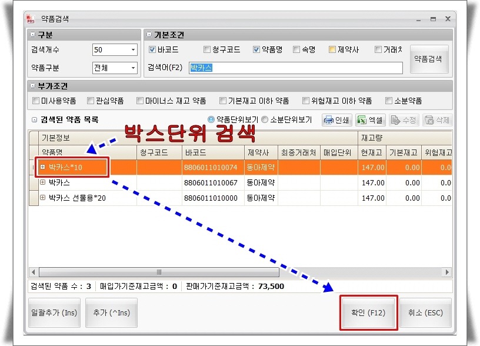Image resolution: width=480 pixels, height=346 pixels.
Task: Collapse the 구분 section toggle icon
Action: click(33, 35)
